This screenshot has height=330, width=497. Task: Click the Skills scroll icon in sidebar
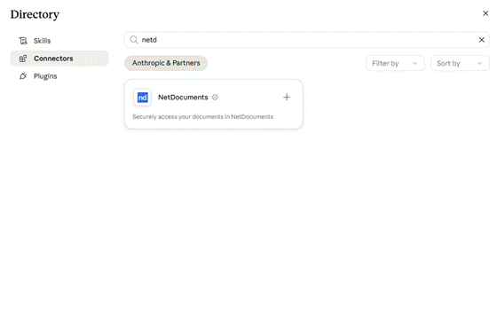click(x=23, y=41)
